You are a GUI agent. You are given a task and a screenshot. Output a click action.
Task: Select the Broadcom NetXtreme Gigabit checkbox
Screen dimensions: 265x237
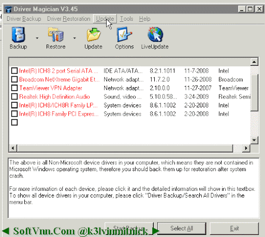click(x=14, y=79)
